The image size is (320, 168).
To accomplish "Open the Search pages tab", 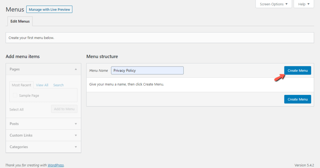I will (58, 85).
